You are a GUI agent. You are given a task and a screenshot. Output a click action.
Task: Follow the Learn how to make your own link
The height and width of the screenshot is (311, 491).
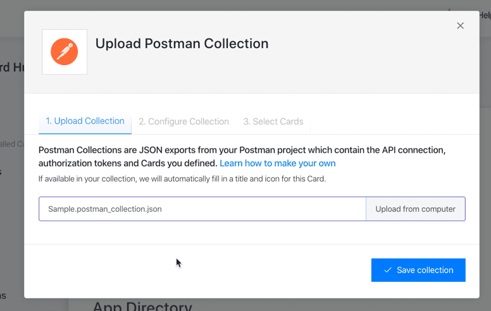pos(277,163)
